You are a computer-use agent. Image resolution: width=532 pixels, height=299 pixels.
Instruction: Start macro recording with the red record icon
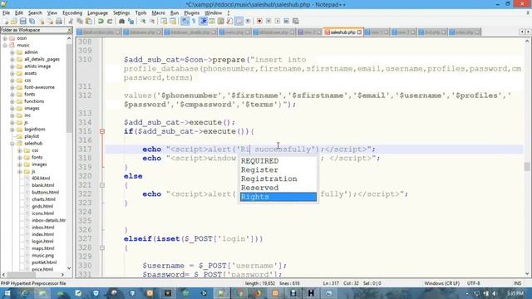pos(259,22)
